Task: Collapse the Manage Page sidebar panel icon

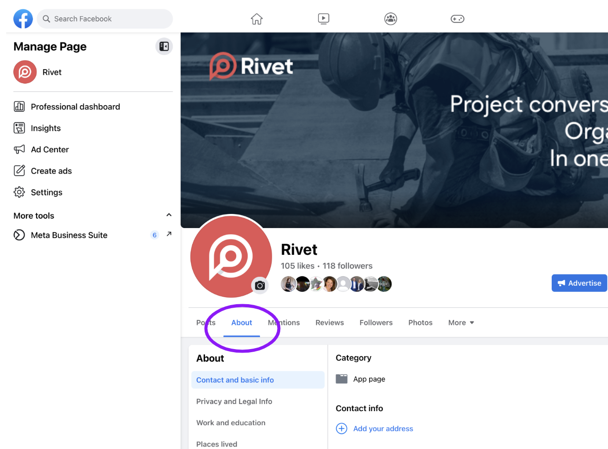Action: point(164,46)
